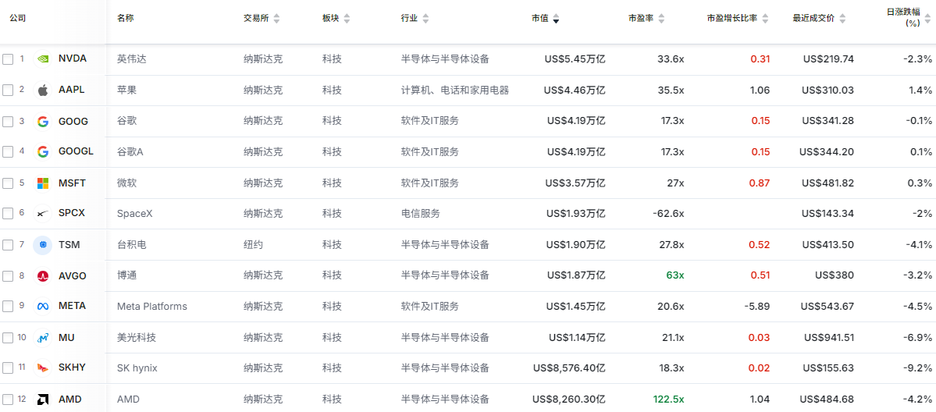Check the AMD row checkbox

[8, 399]
